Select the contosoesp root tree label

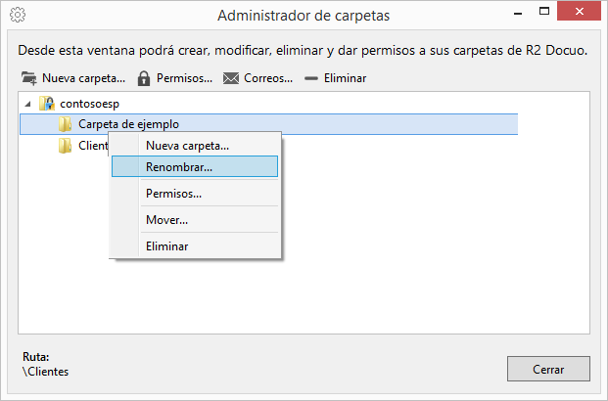coord(89,104)
